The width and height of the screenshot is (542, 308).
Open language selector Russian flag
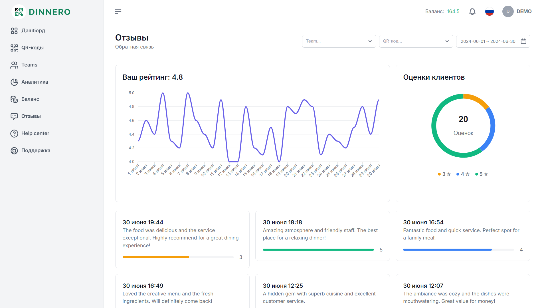point(490,11)
